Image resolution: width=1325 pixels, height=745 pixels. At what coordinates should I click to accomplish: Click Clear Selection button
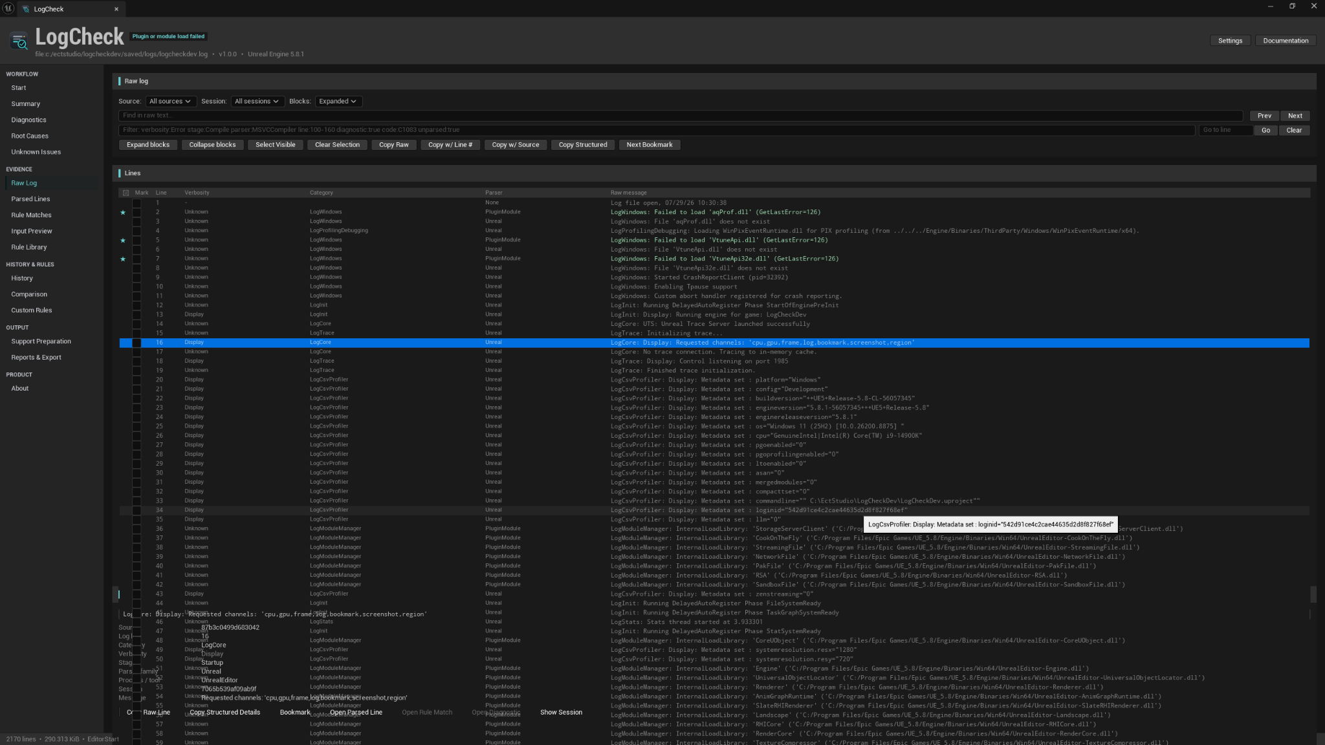click(x=337, y=145)
